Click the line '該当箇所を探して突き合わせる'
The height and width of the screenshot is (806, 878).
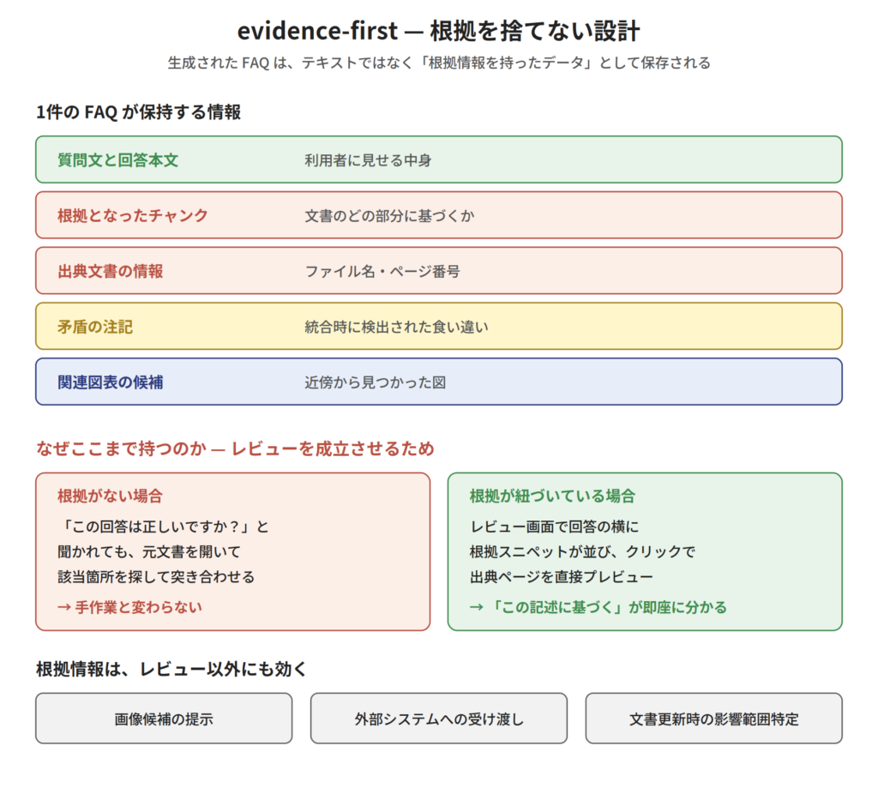(x=156, y=577)
